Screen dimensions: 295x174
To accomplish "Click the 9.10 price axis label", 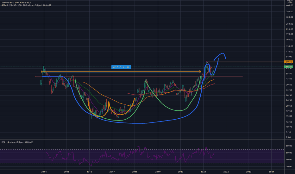I will tap(288, 132).
